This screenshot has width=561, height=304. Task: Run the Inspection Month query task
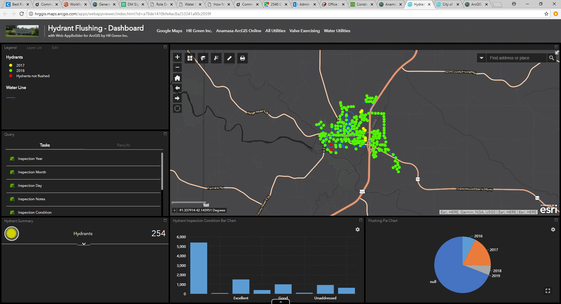click(x=32, y=172)
